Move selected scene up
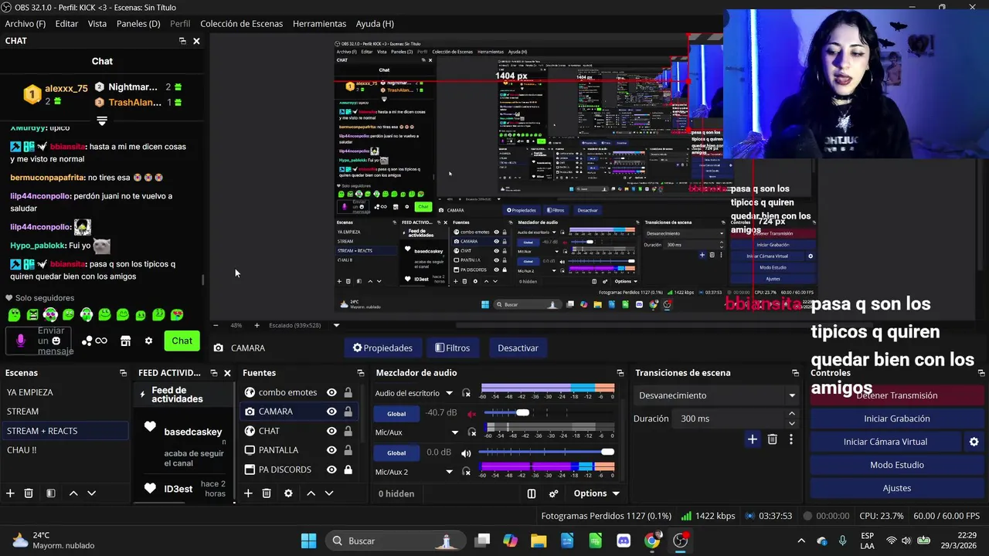The height and width of the screenshot is (556, 989). click(x=73, y=493)
